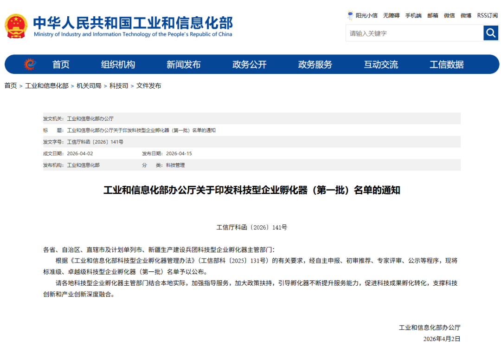Click the 无障碍 accessibility link

pyautogui.click(x=391, y=15)
